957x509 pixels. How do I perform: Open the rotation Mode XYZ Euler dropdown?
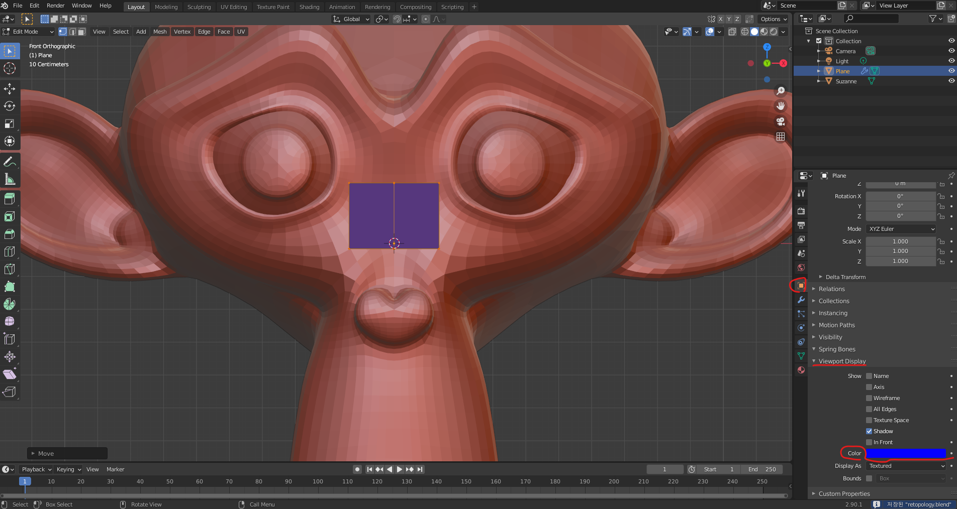pyautogui.click(x=901, y=229)
